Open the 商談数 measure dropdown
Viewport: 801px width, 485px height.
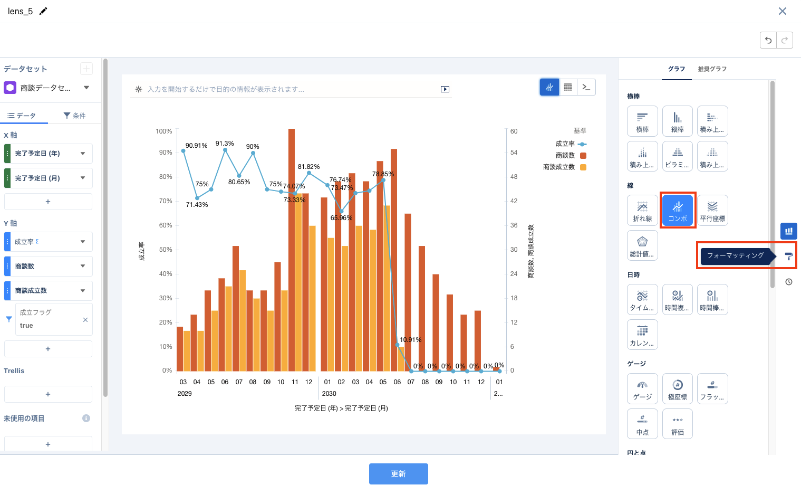click(x=83, y=266)
